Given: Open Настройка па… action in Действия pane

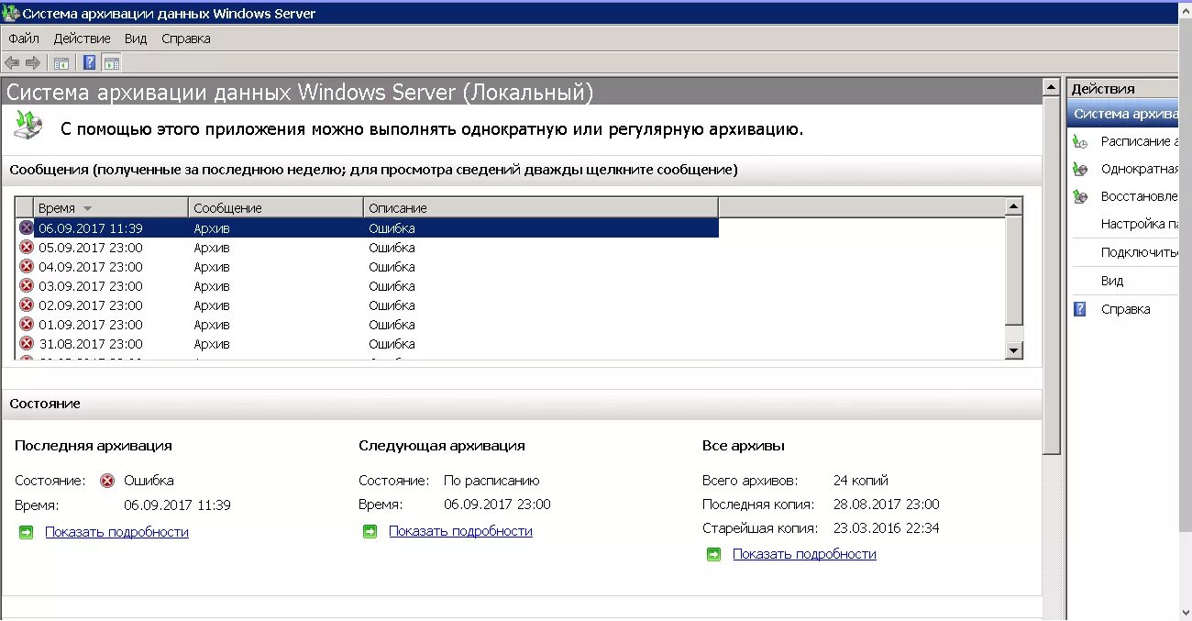Looking at the screenshot, I should (1139, 224).
